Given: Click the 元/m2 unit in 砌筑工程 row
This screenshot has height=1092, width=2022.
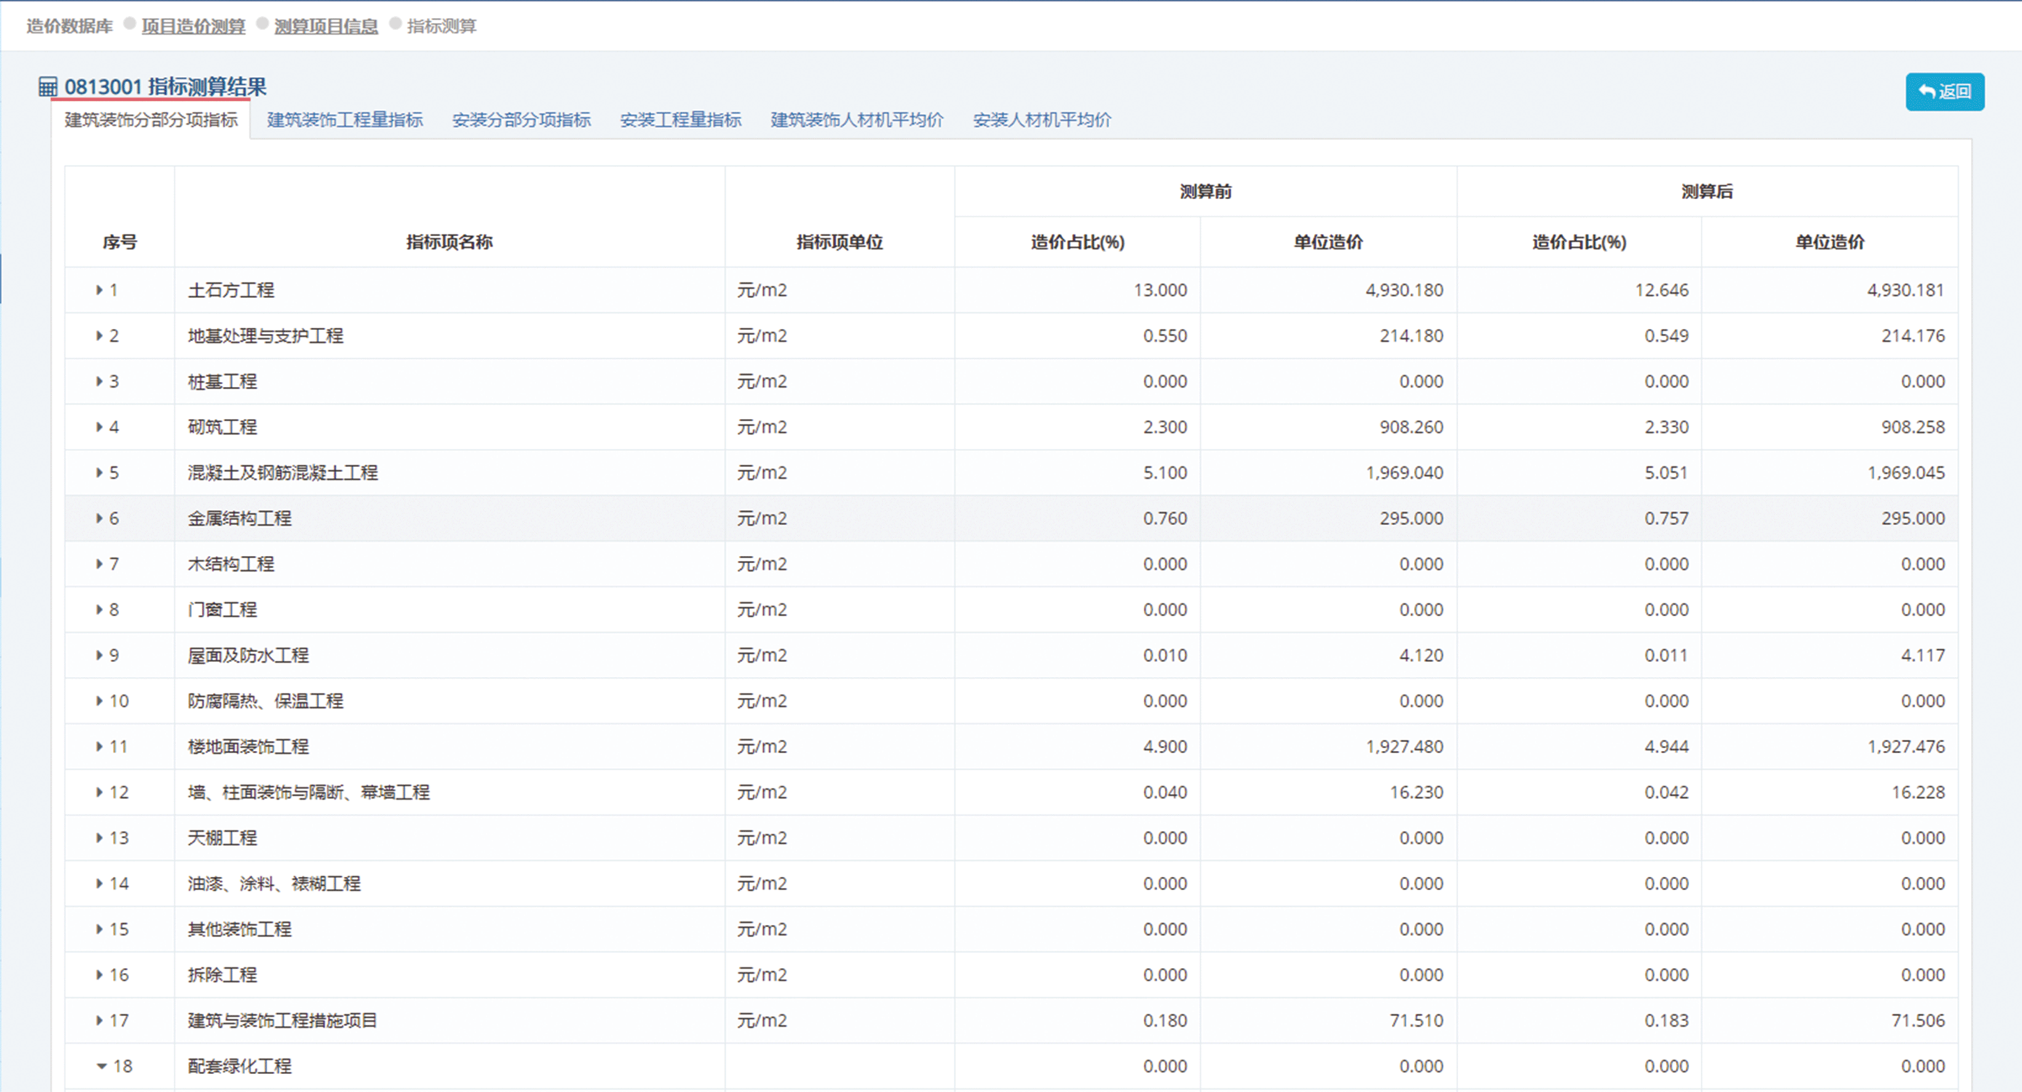Looking at the screenshot, I should 762,427.
